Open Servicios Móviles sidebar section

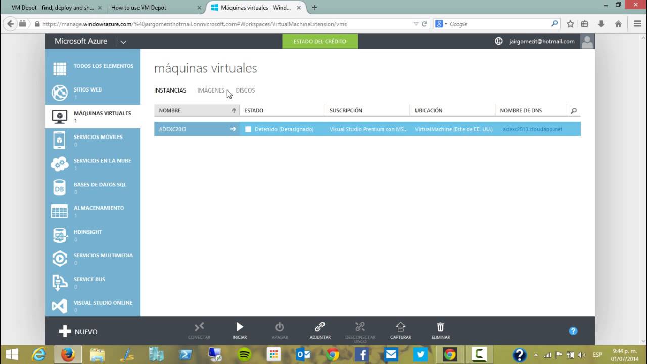point(93,140)
